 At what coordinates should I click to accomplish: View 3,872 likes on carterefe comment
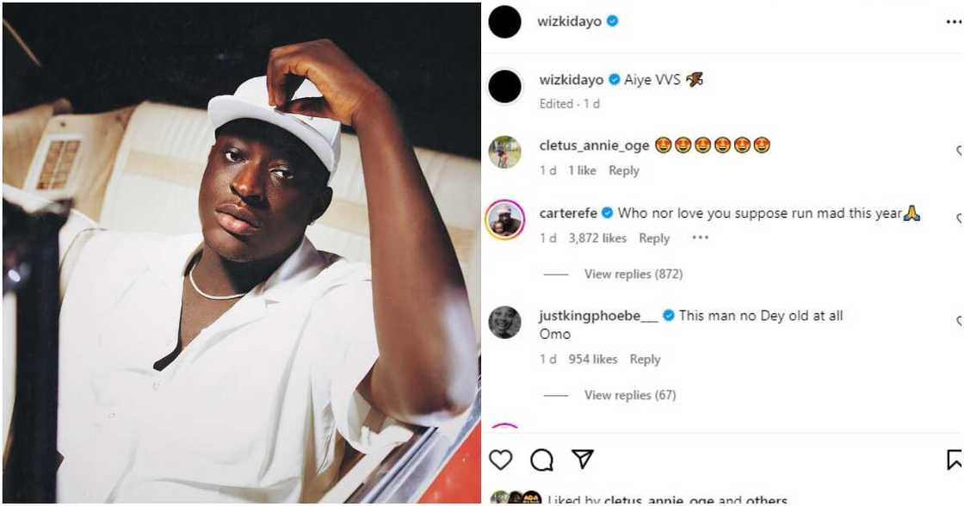(x=597, y=238)
